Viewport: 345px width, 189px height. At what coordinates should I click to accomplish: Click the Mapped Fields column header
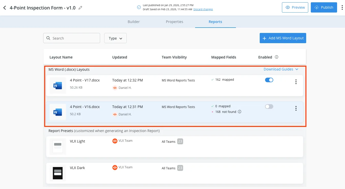tap(224, 57)
